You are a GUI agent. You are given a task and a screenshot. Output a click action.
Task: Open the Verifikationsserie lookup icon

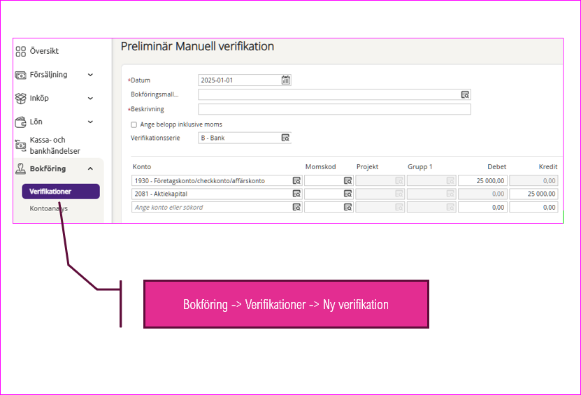[x=285, y=138]
